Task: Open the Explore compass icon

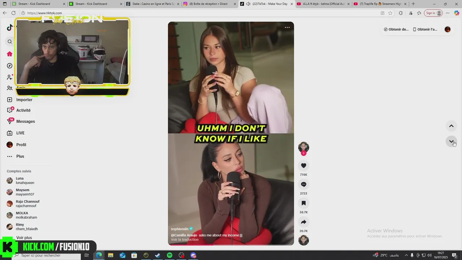Action: pos(10,66)
